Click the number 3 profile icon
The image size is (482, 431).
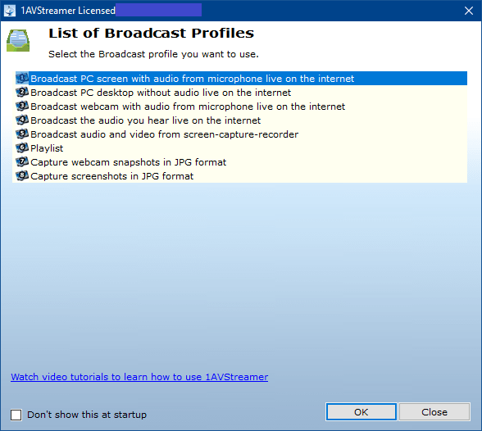click(x=22, y=107)
